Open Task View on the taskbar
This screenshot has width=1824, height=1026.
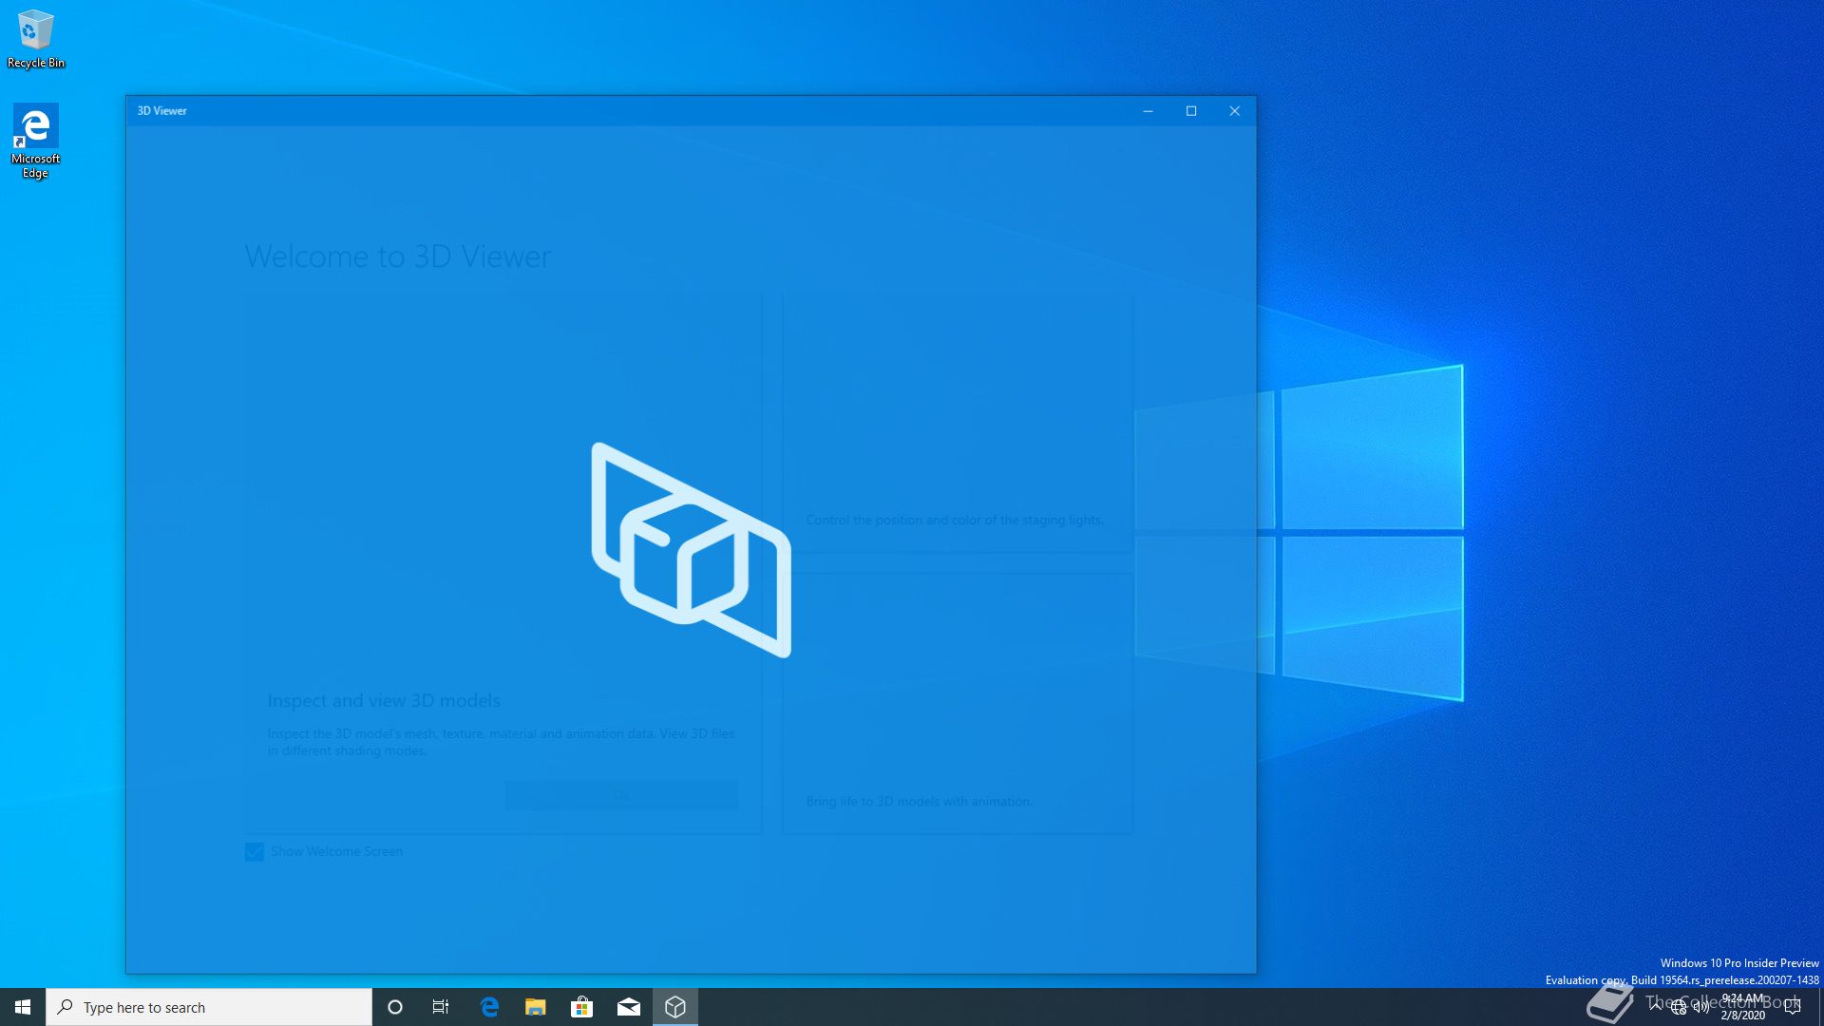tap(441, 1007)
